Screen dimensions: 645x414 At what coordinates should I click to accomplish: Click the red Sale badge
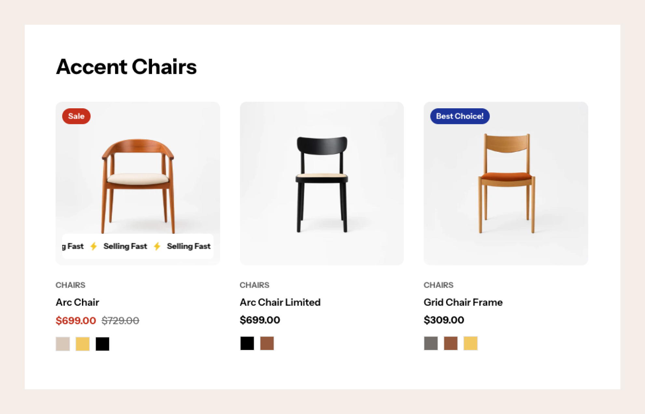(76, 116)
